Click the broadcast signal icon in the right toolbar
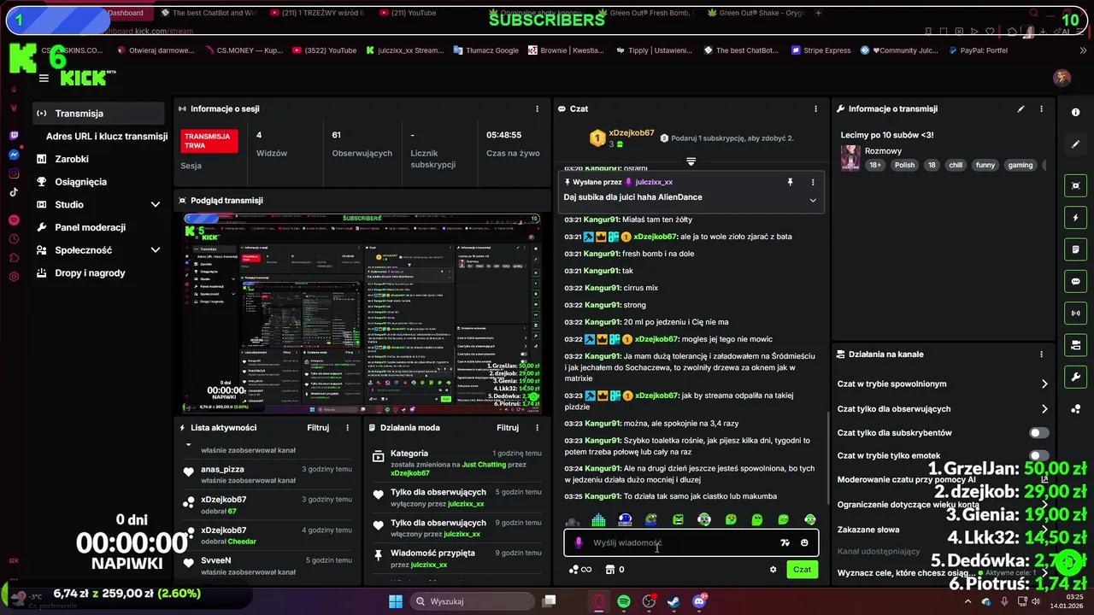This screenshot has height=615, width=1094. (1075, 313)
